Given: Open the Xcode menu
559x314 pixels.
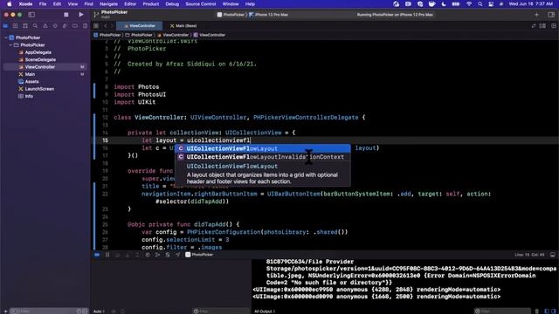Looking at the screenshot, I should pyautogui.click(x=25, y=3).
